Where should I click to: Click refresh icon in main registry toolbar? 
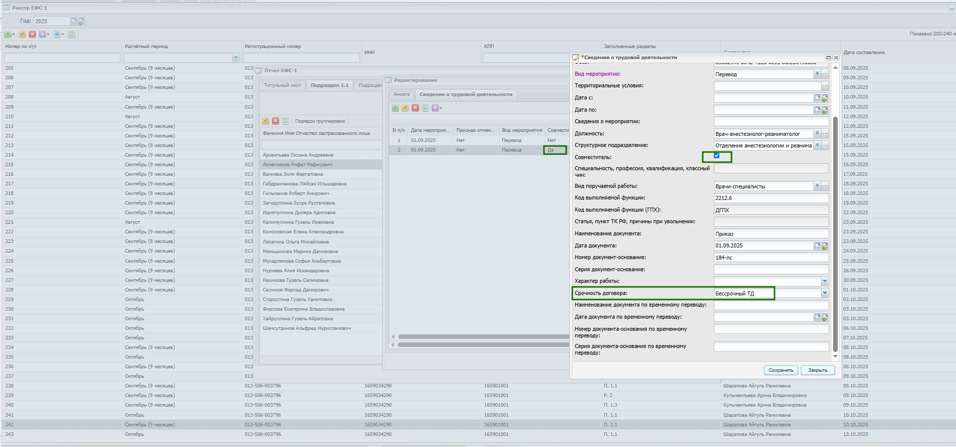pyautogui.click(x=72, y=34)
